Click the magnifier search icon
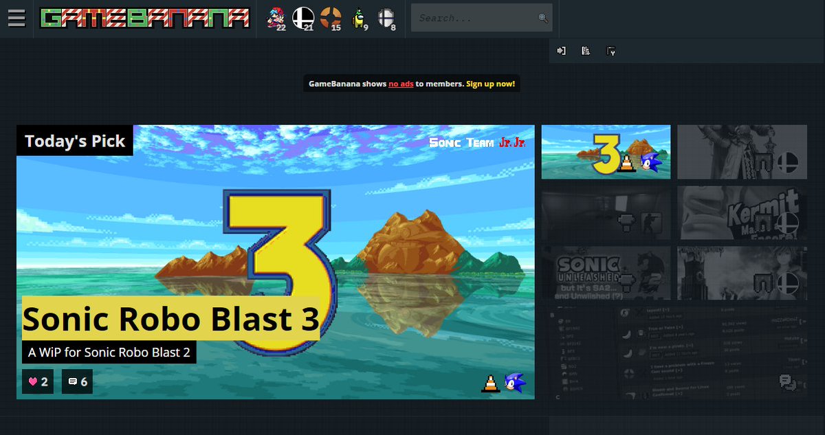The image size is (825, 435). [542, 18]
